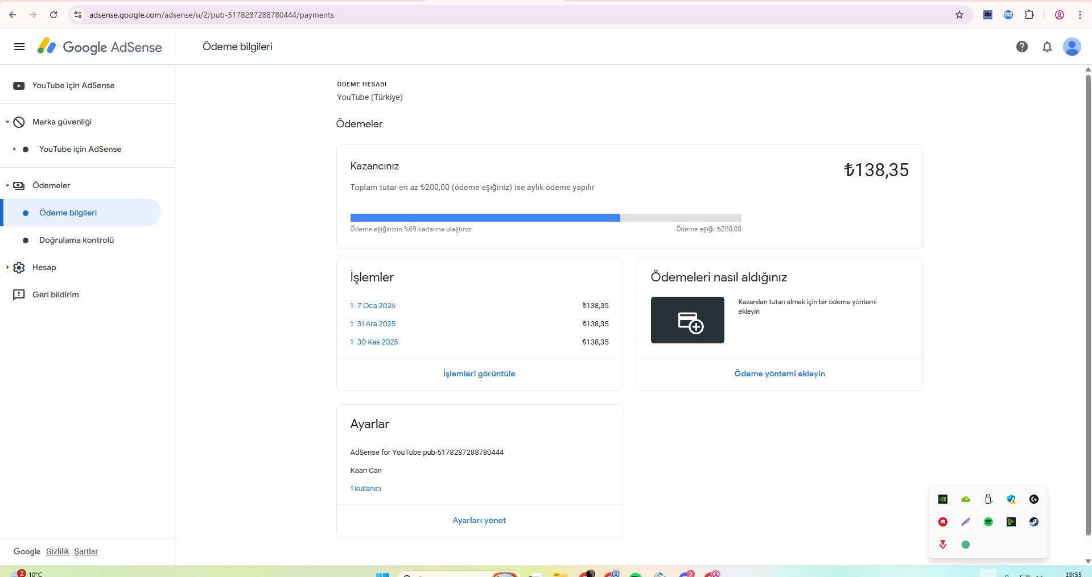Screen dimensions: 1092x577
Task: Expand the nested YouTube için AdSense item
Action: pyautogui.click(x=14, y=149)
